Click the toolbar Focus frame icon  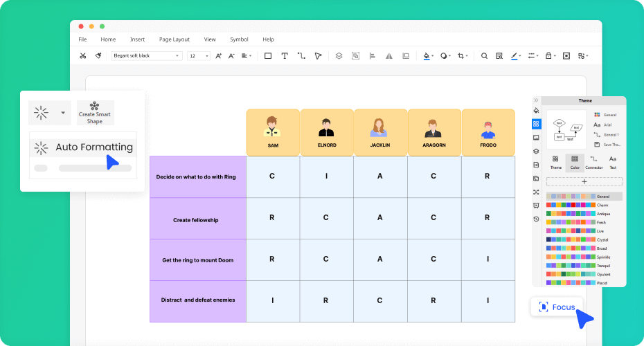pyautogui.click(x=566, y=56)
